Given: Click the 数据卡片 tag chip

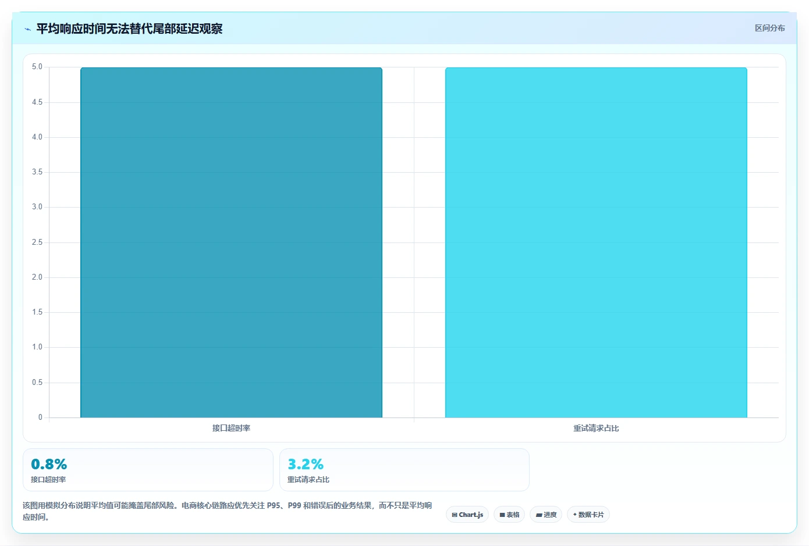Looking at the screenshot, I should pos(588,515).
